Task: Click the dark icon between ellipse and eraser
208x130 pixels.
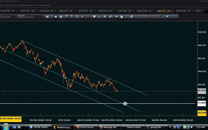Action: click(161, 17)
